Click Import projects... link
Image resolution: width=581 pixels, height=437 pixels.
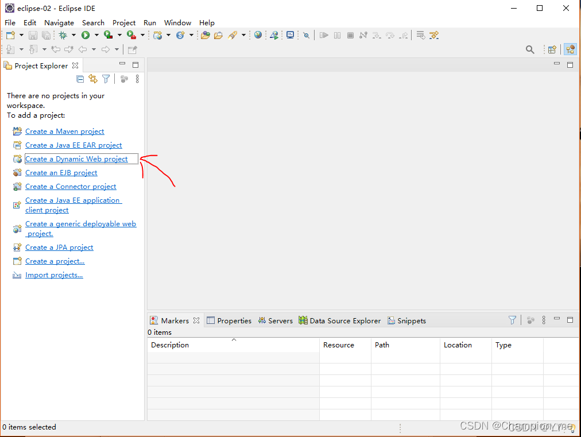(x=54, y=275)
